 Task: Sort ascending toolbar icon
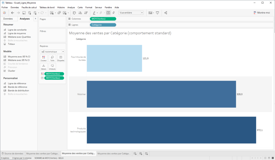coord(80,13)
